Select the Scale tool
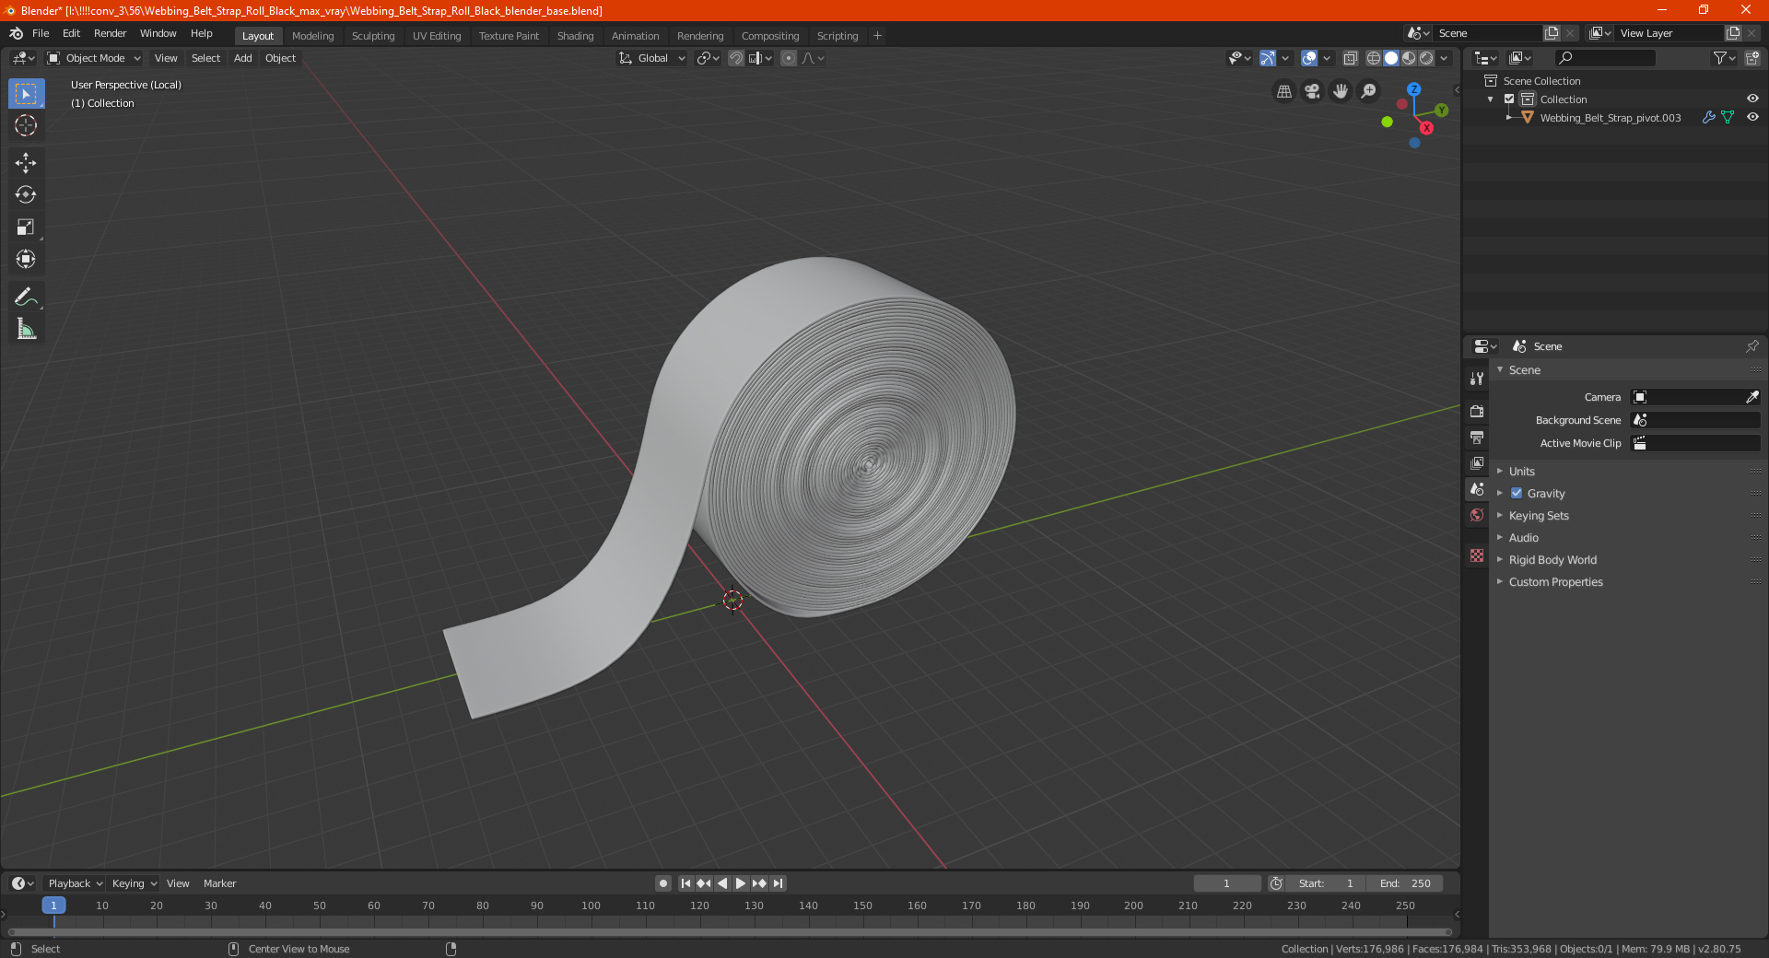This screenshot has height=958, width=1769. [26, 227]
